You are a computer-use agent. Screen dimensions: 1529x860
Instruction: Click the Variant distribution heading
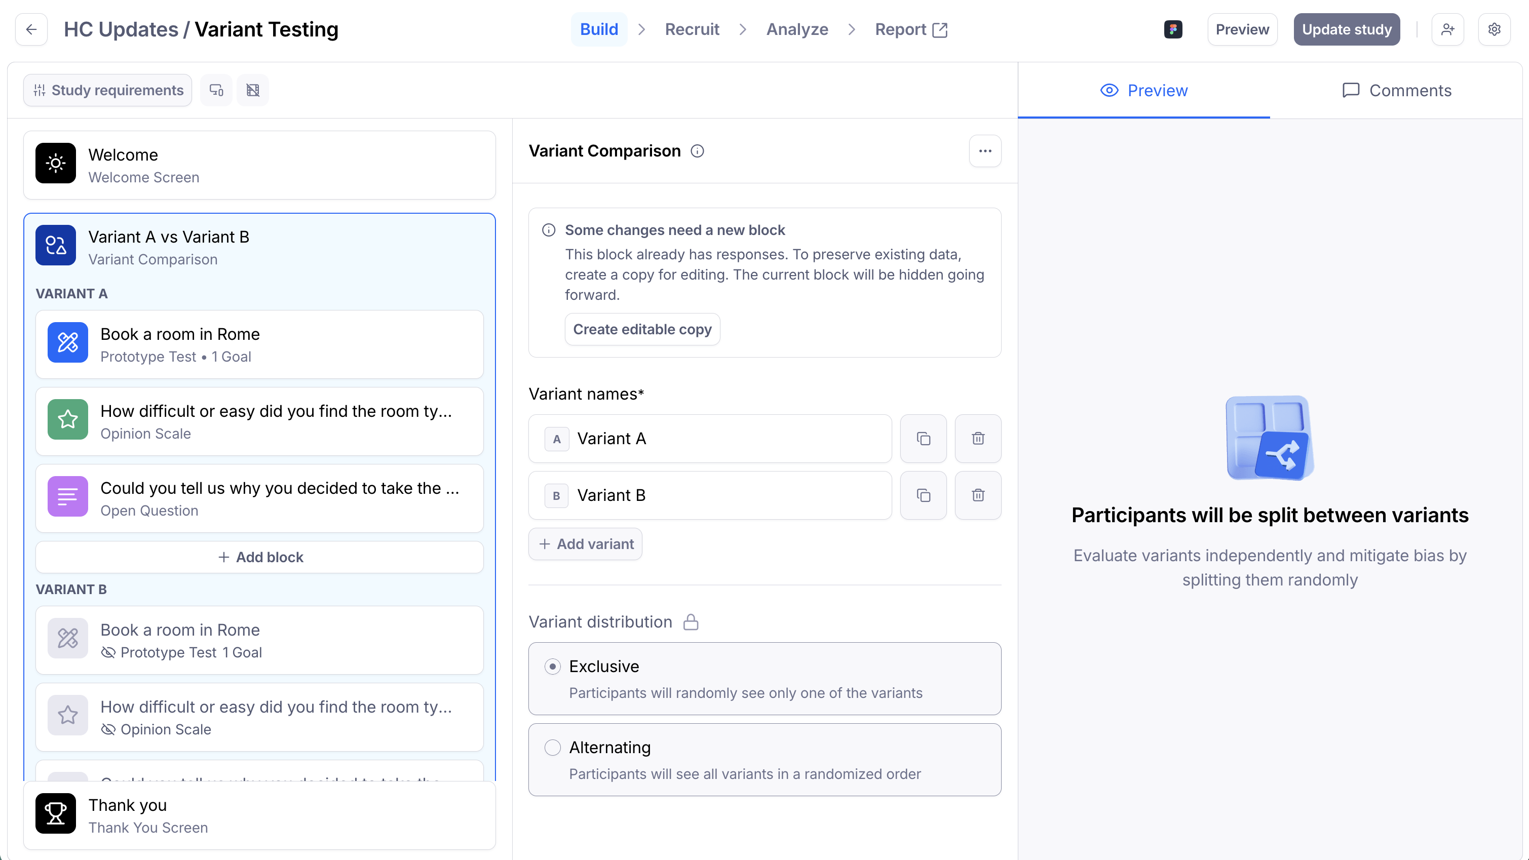[601, 622]
